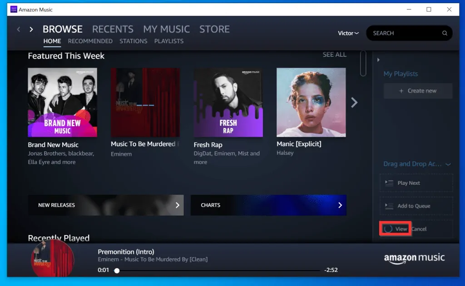Open the BROWSE section
465x286 pixels.
coord(63,29)
